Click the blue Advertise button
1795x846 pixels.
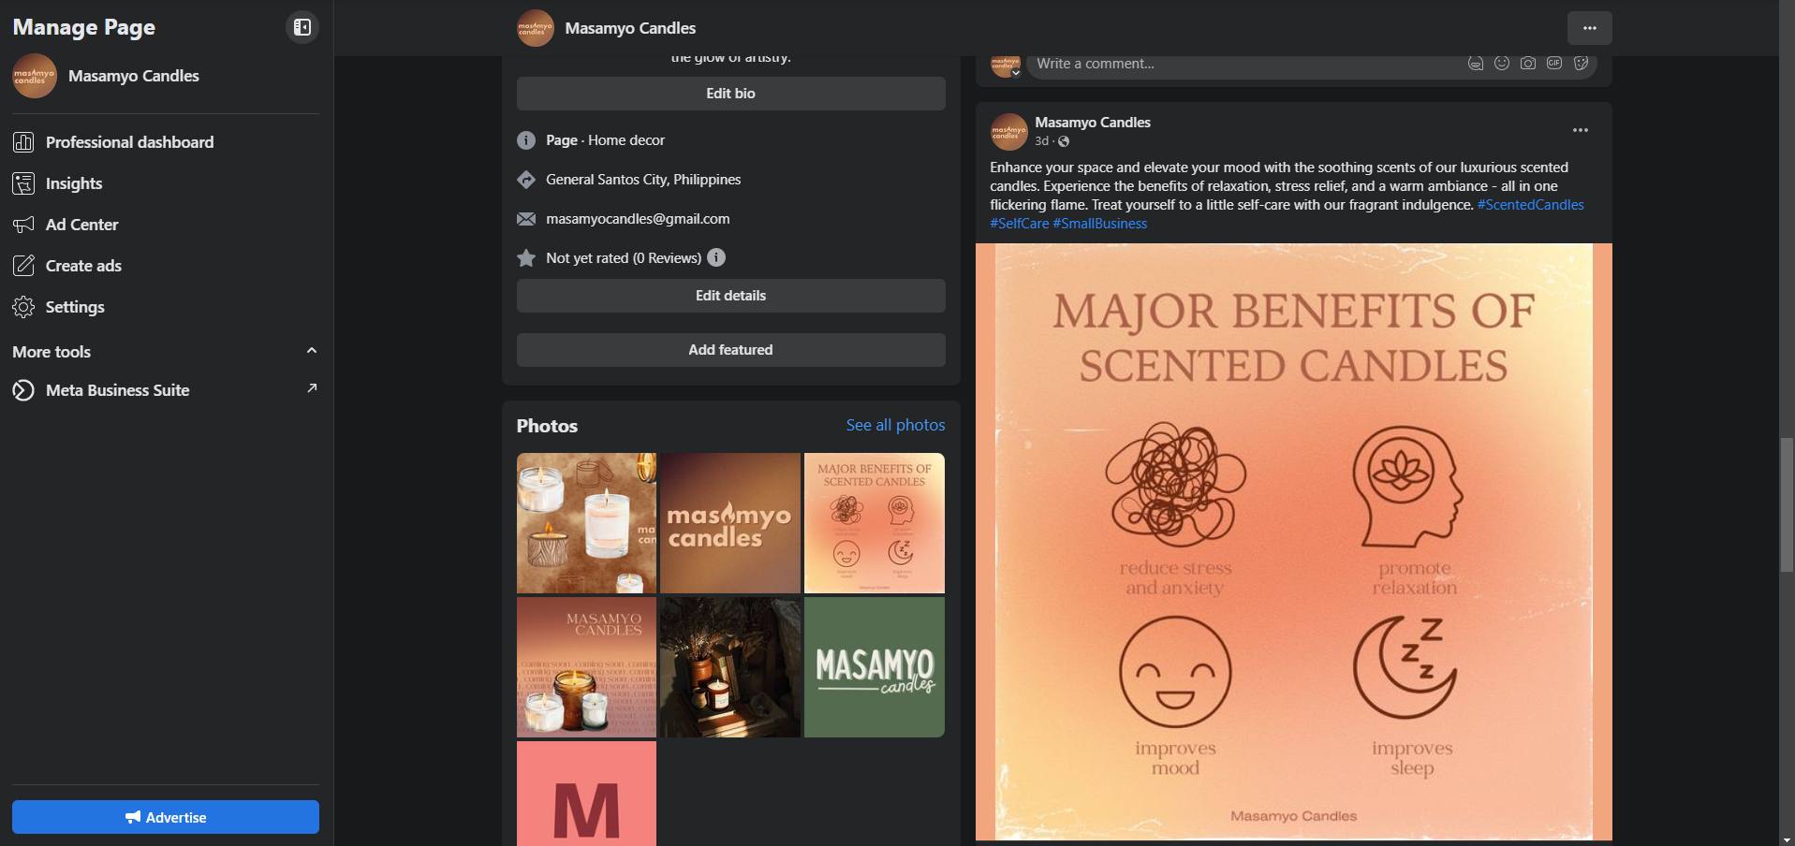click(166, 817)
